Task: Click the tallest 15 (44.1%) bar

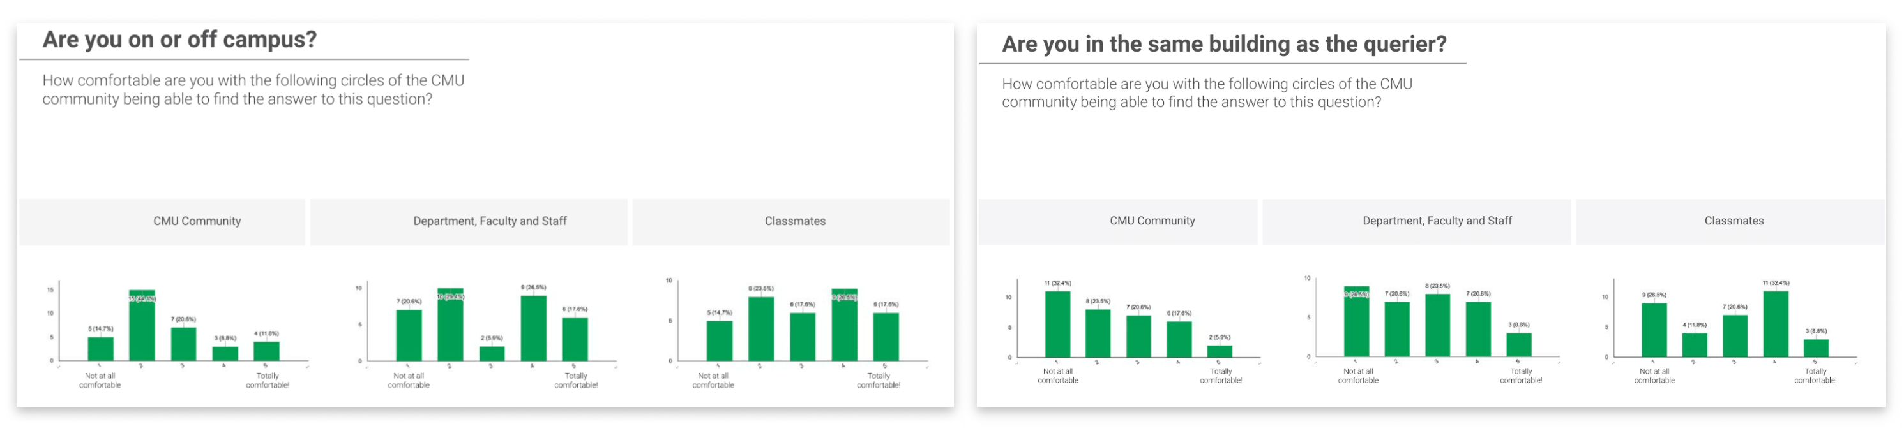Action: pos(142,325)
